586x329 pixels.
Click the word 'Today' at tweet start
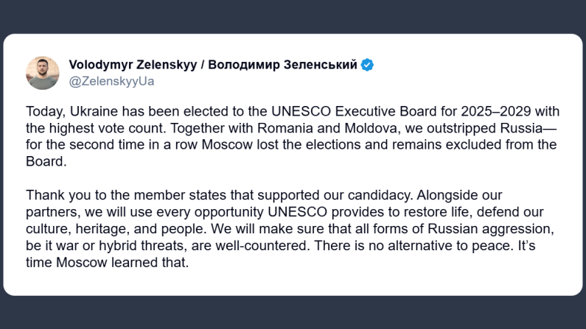(x=42, y=112)
